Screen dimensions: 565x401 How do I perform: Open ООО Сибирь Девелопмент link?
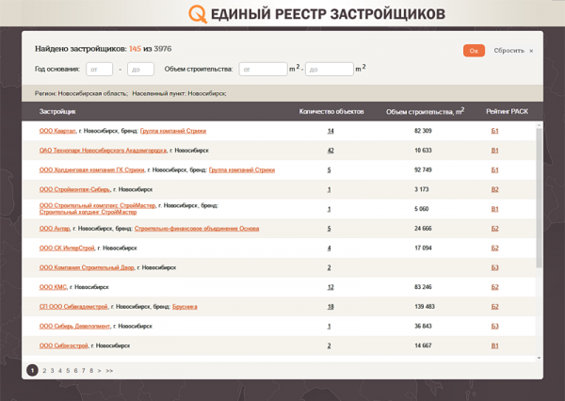tap(75, 326)
